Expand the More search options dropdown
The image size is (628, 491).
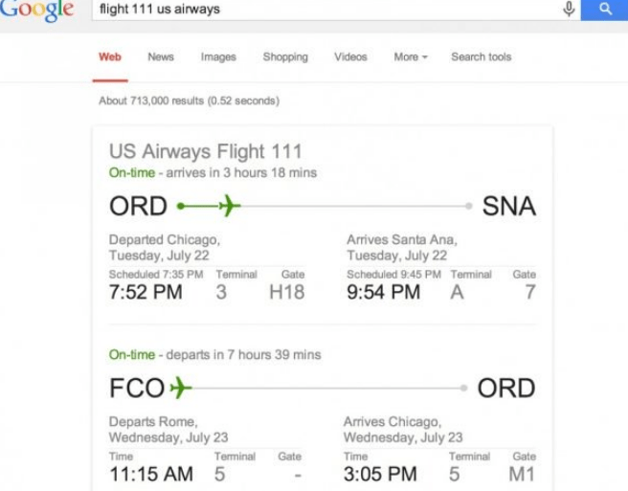coord(410,57)
